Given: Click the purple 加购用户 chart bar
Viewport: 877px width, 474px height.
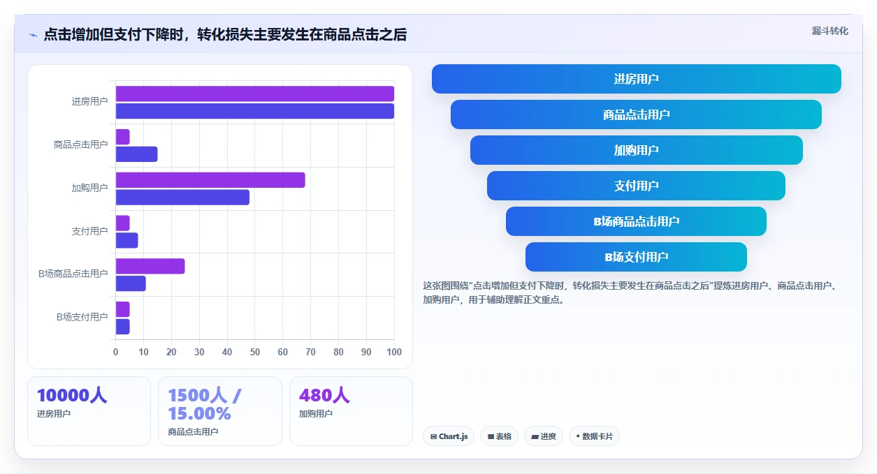Looking at the screenshot, I should point(210,180).
